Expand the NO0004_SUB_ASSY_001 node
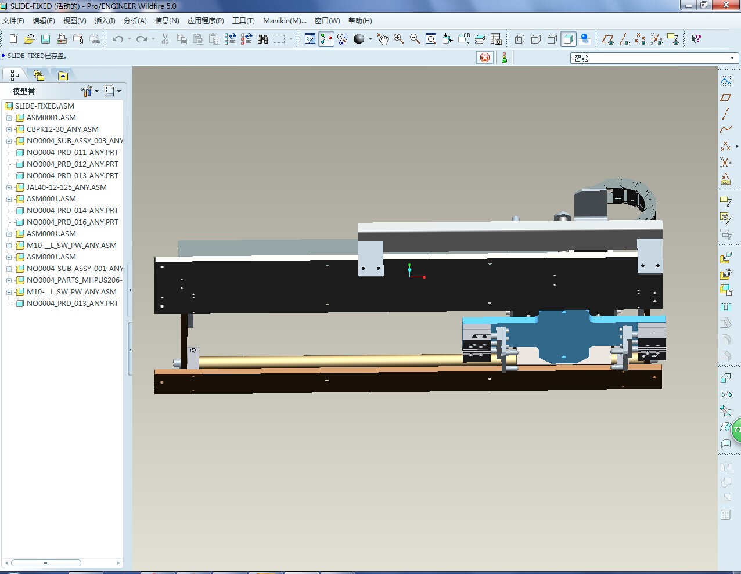This screenshot has width=741, height=574. pos(9,269)
